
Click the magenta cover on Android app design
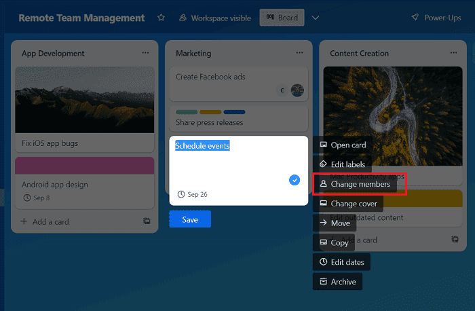click(85, 166)
